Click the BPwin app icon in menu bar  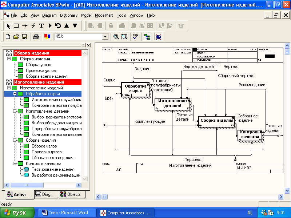(x=7, y=15)
